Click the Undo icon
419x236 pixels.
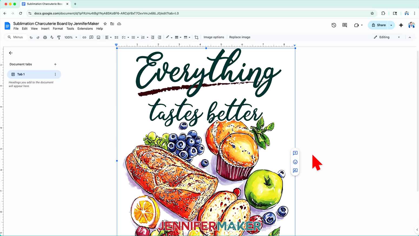[x=31, y=37]
